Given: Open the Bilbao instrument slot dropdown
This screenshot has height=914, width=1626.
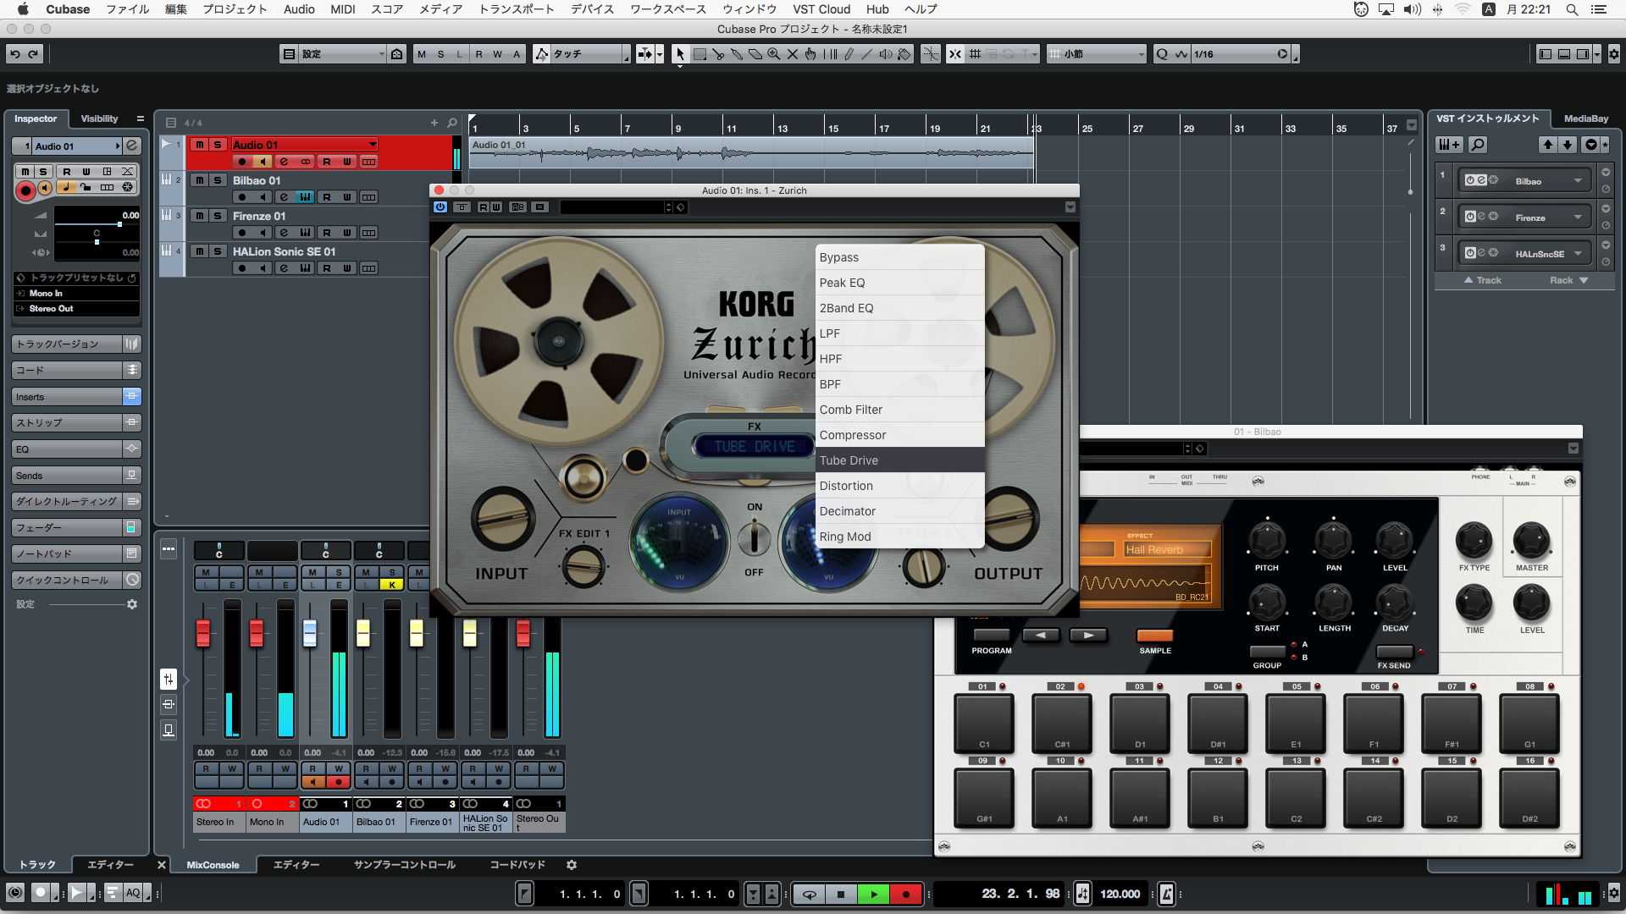Looking at the screenshot, I should point(1578,181).
